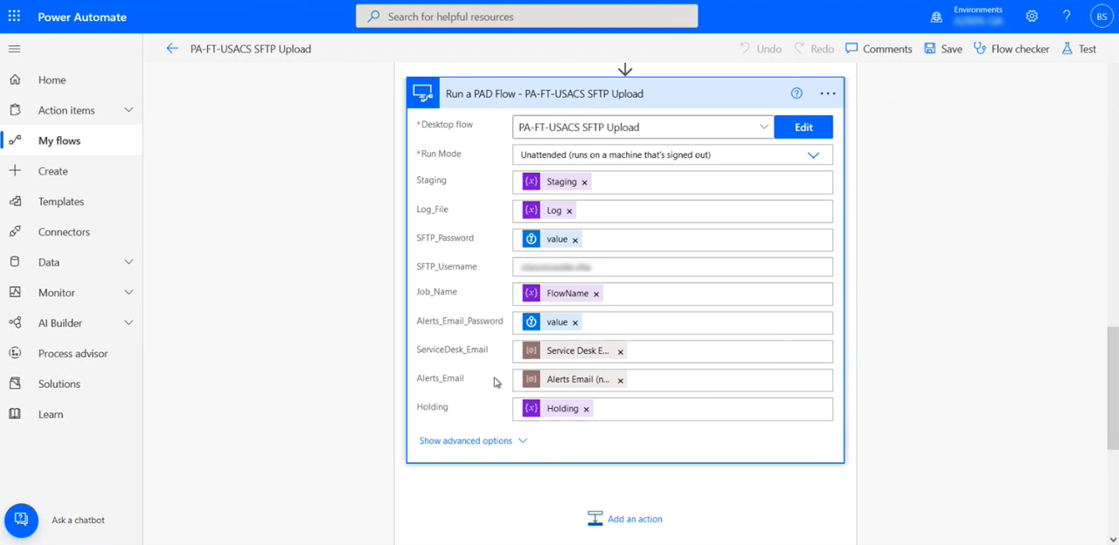Open the app launcher waffle icon
The image size is (1119, 545).
click(15, 17)
